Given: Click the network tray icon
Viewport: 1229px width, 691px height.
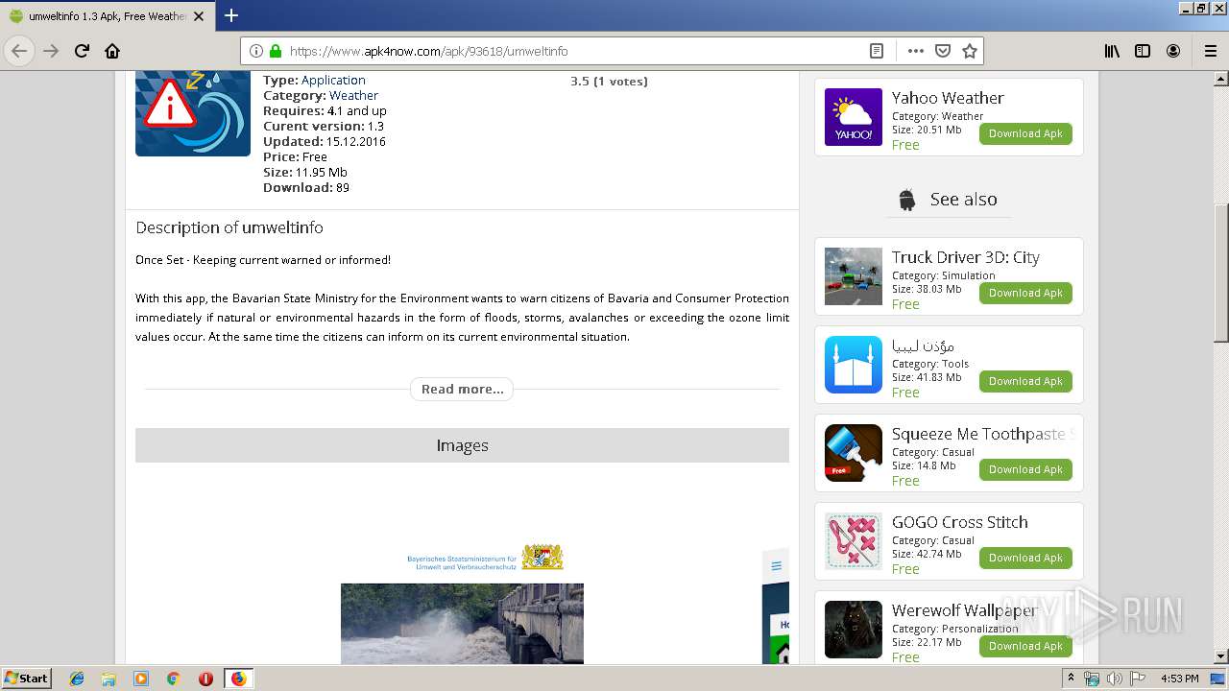Looking at the screenshot, I should coord(1093,679).
